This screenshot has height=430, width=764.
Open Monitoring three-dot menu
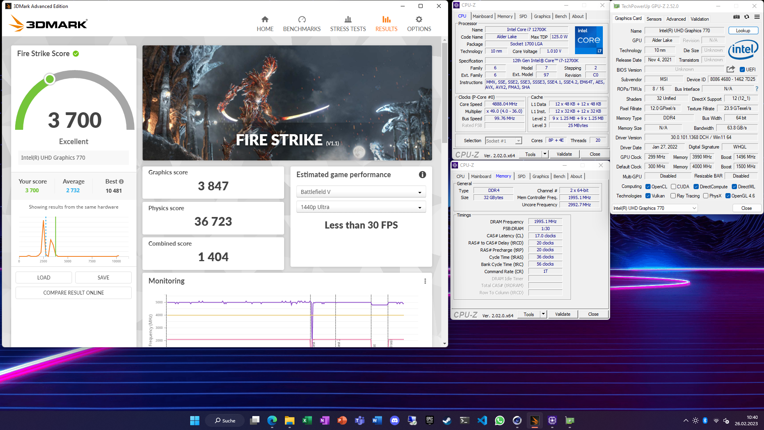tap(425, 281)
